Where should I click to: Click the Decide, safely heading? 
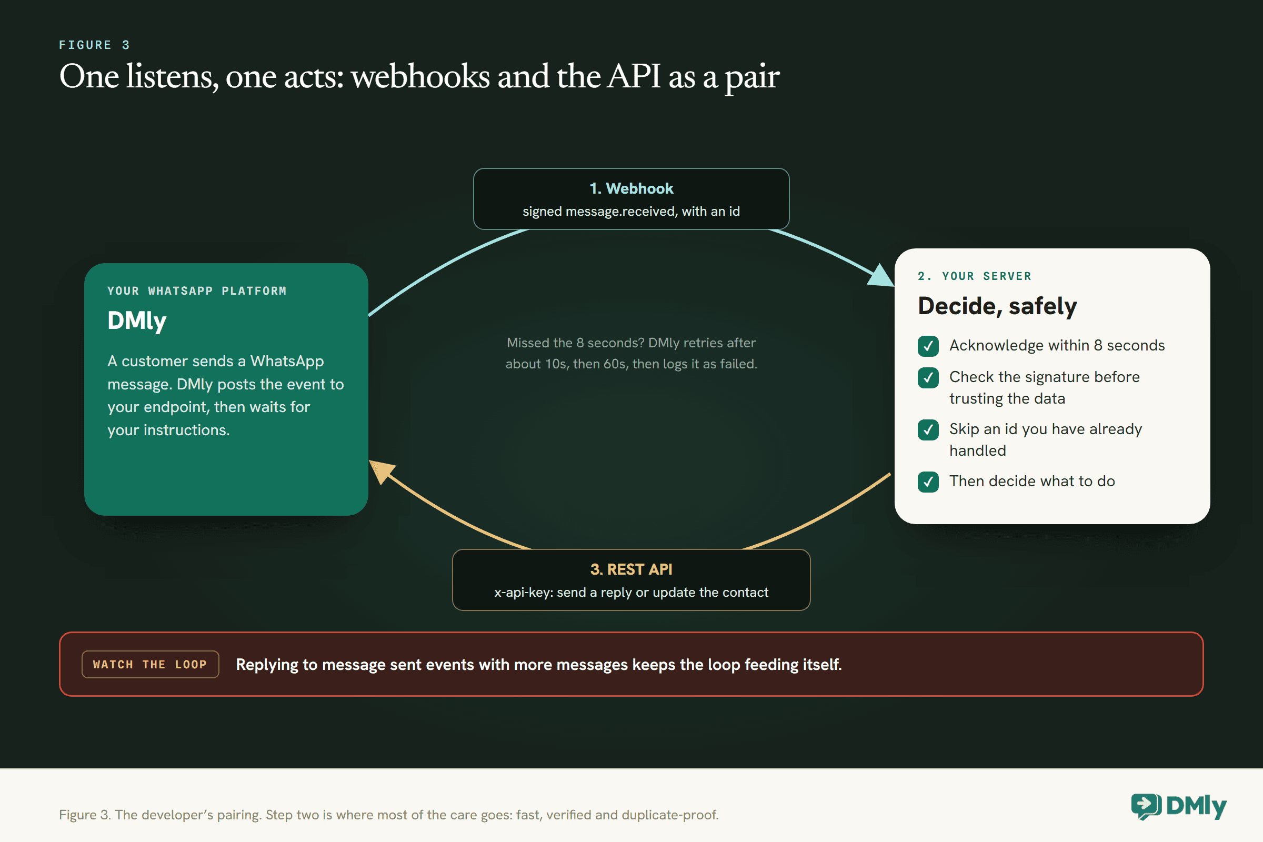coord(997,307)
